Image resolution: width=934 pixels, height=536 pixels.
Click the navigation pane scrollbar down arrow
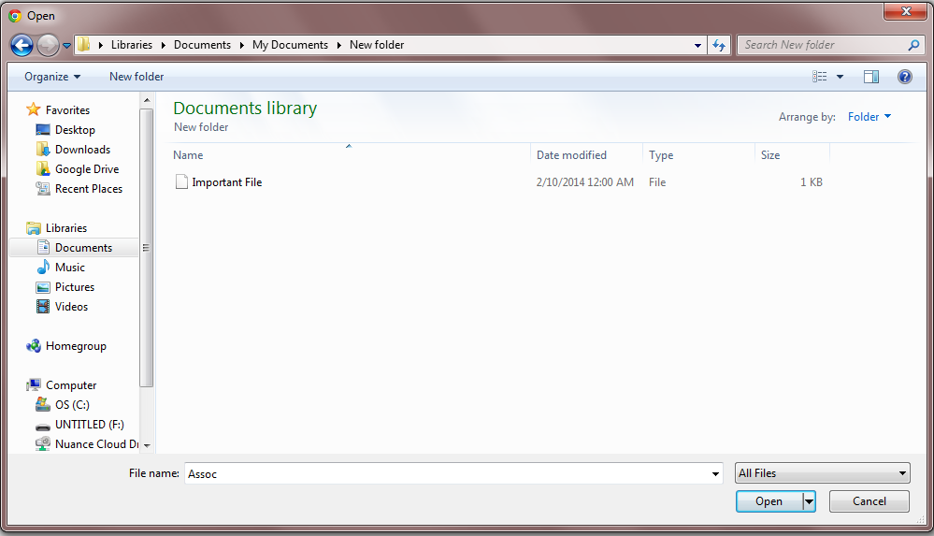click(x=147, y=445)
